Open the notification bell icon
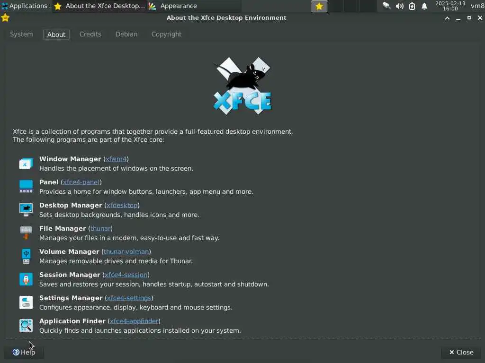This screenshot has width=485, height=363. (x=424, y=6)
